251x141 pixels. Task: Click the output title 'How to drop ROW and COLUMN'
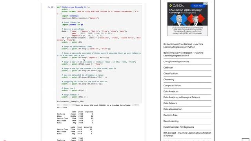pos(103,105)
